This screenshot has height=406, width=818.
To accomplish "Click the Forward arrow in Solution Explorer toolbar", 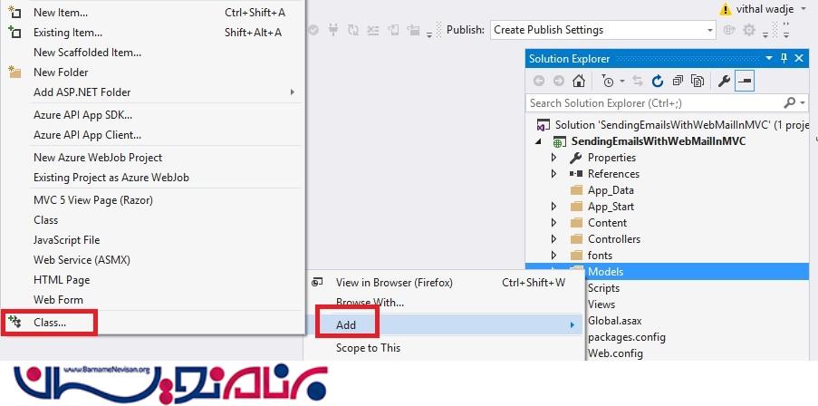I will [559, 81].
